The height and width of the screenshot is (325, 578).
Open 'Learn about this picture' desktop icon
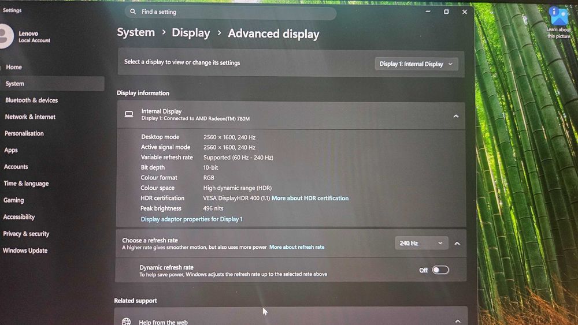coord(558,23)
